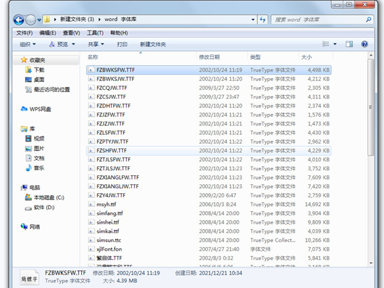
Task: Click the help question mark icon
Action: [364, 44]
